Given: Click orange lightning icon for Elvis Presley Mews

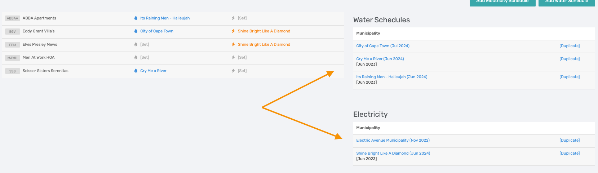Looking at the screenshot, I should (x=233, y=44).
